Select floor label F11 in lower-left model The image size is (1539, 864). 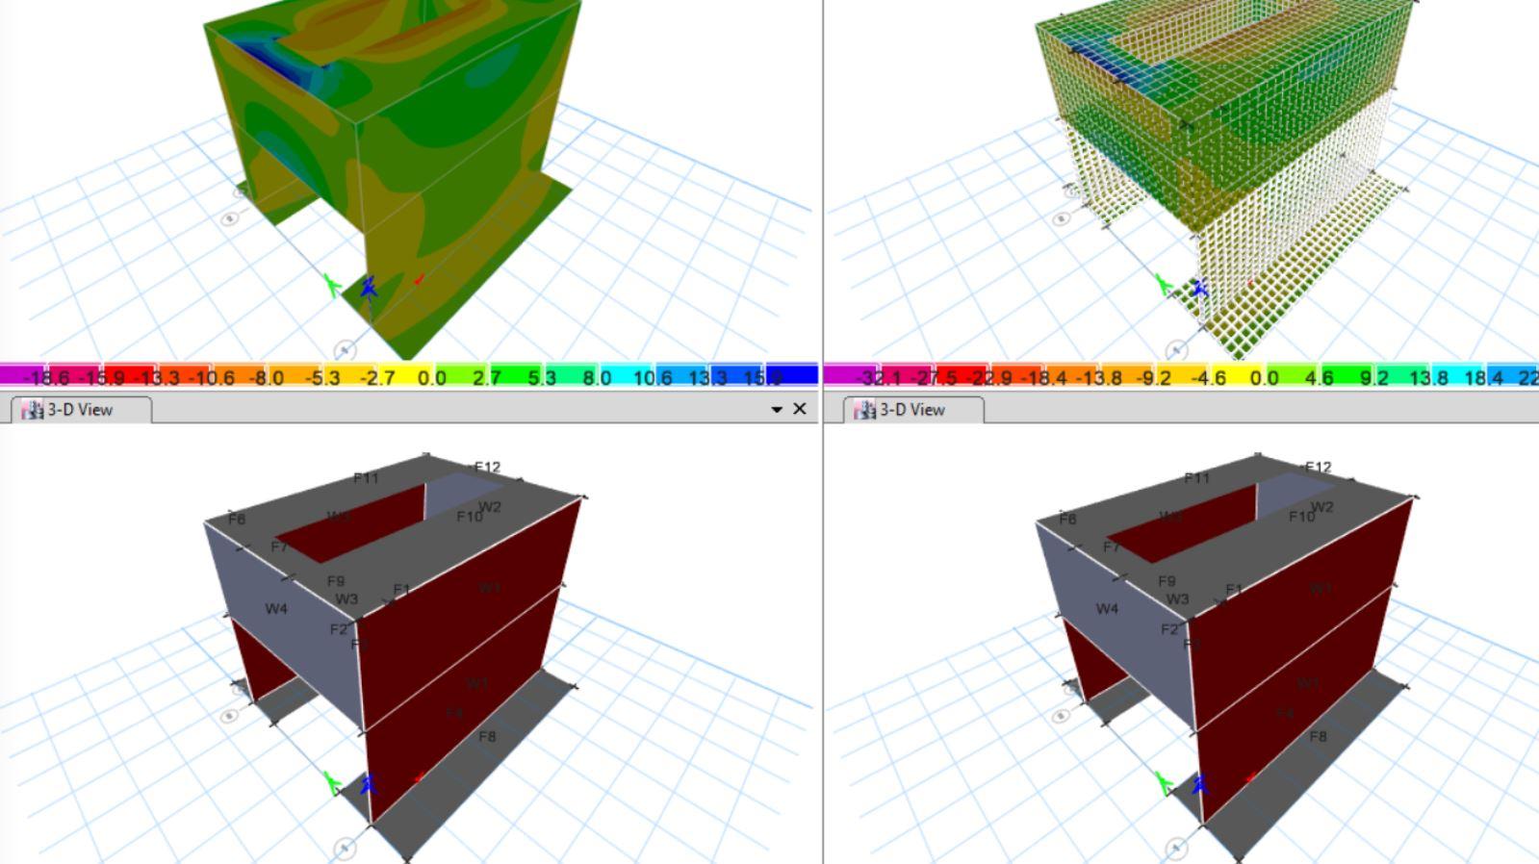point(366,478)
